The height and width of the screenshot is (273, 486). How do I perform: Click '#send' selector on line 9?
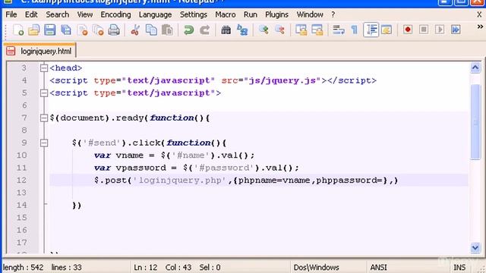click(102, 143)
